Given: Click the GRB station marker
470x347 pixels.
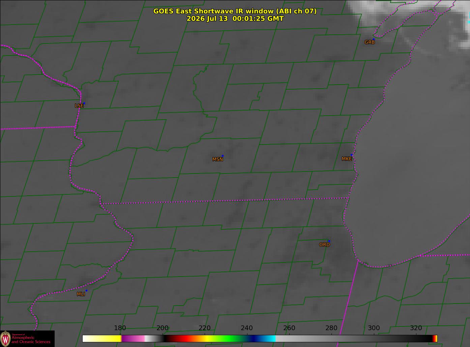Looking at the screenshot, I should [x=374, y=39].
